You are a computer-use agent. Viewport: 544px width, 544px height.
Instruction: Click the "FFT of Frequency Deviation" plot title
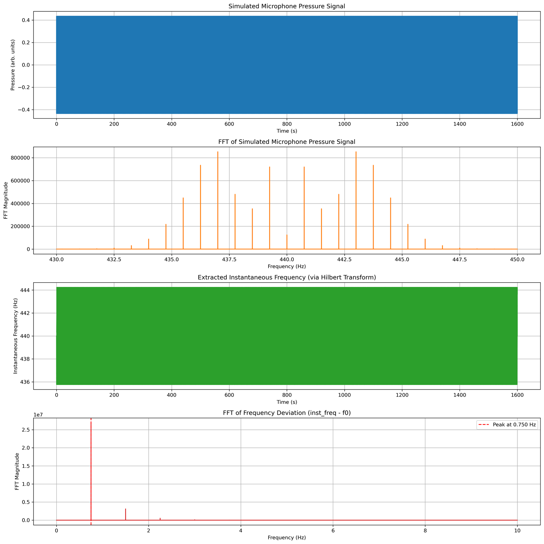coord(286,413)
